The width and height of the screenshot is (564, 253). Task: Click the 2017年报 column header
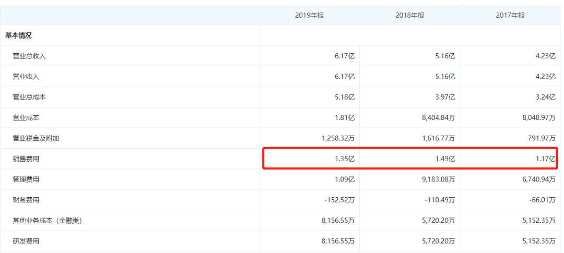coord(510,15)
